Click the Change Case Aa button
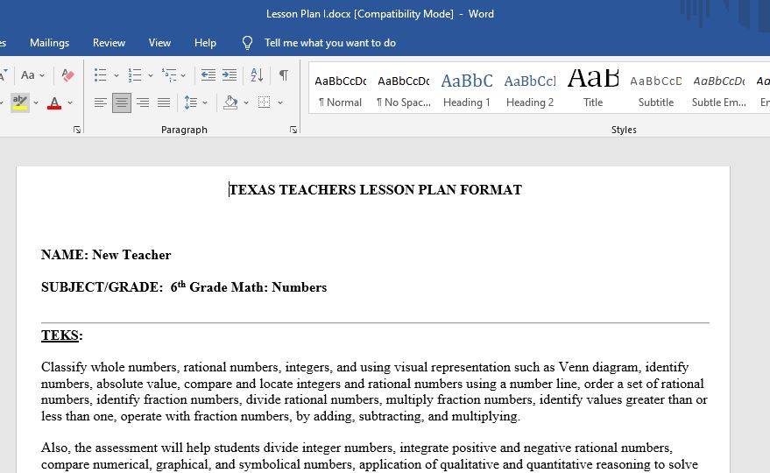This screenshot has width=770, height=473. coord(28,75)
